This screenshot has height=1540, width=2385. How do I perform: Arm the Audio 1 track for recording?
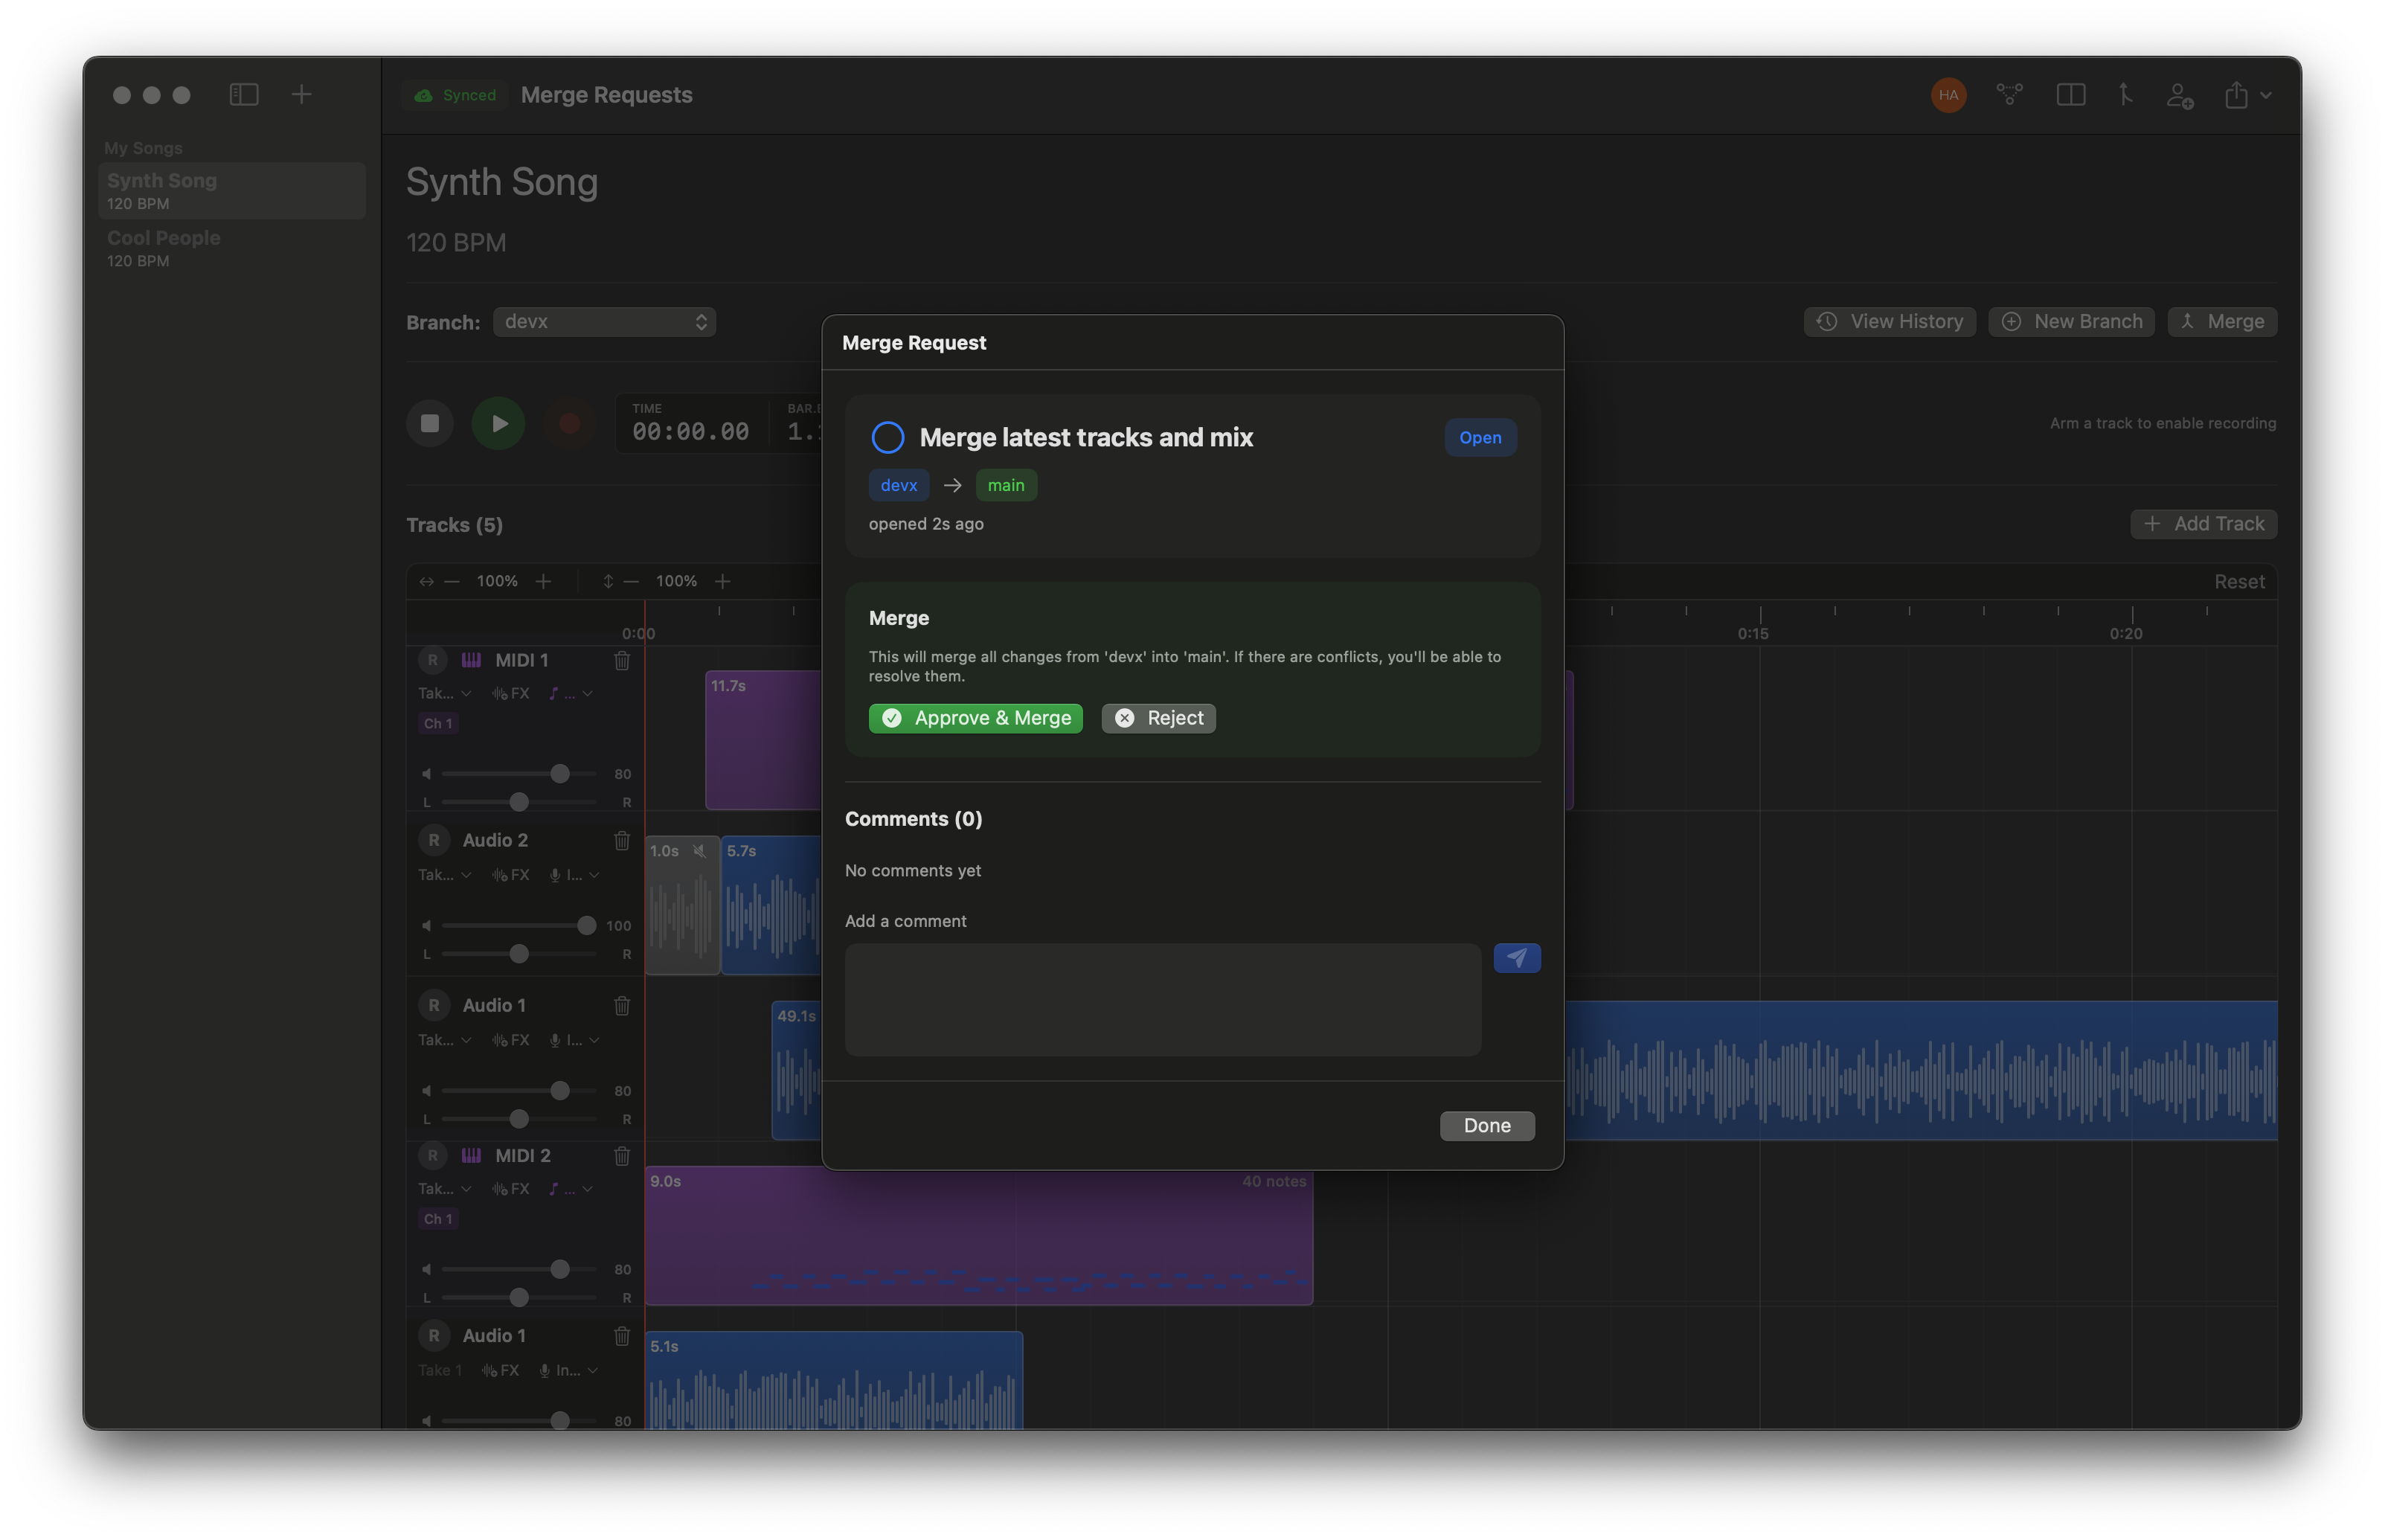(433, 1005)
